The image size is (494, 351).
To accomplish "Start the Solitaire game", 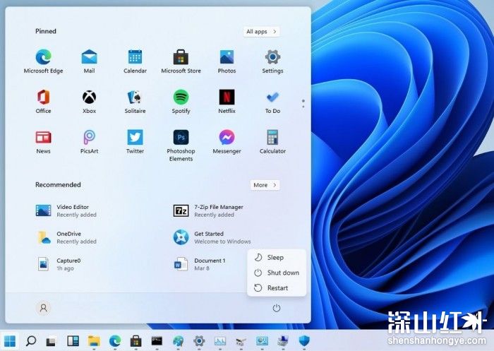I will coord(135,102).
